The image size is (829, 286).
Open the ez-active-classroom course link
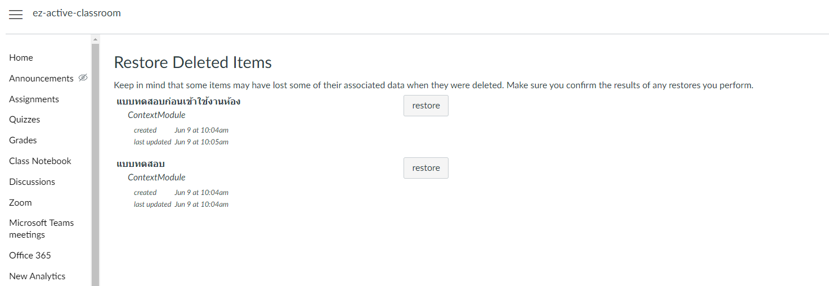77,13
